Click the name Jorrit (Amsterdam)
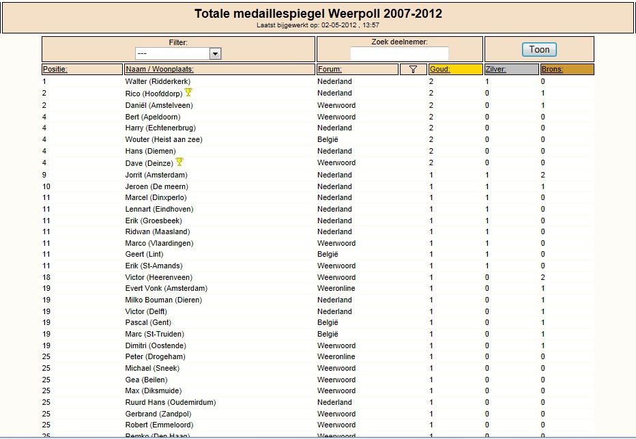This screenshot has height=439, width=636. [156, 175]
